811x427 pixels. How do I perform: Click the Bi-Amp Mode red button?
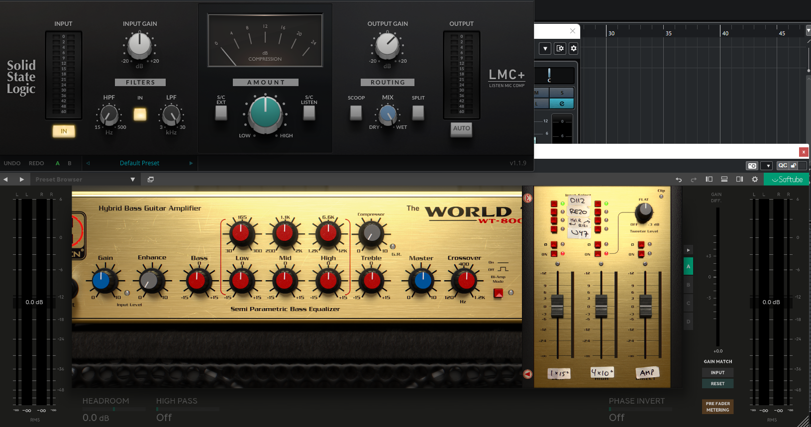tap(498, 294)
